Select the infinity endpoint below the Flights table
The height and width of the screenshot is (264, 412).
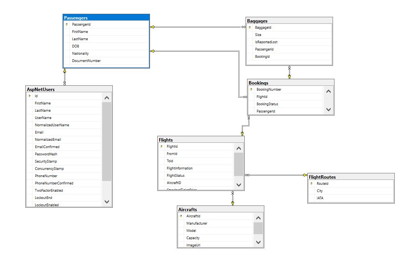232,194
